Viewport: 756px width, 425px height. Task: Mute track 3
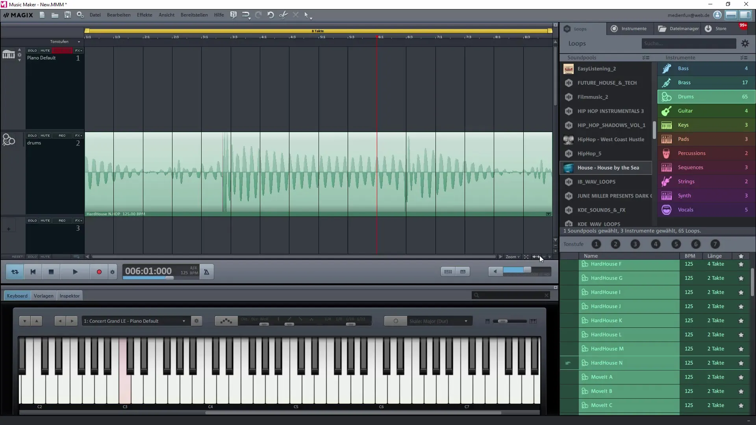pos(45,220)
